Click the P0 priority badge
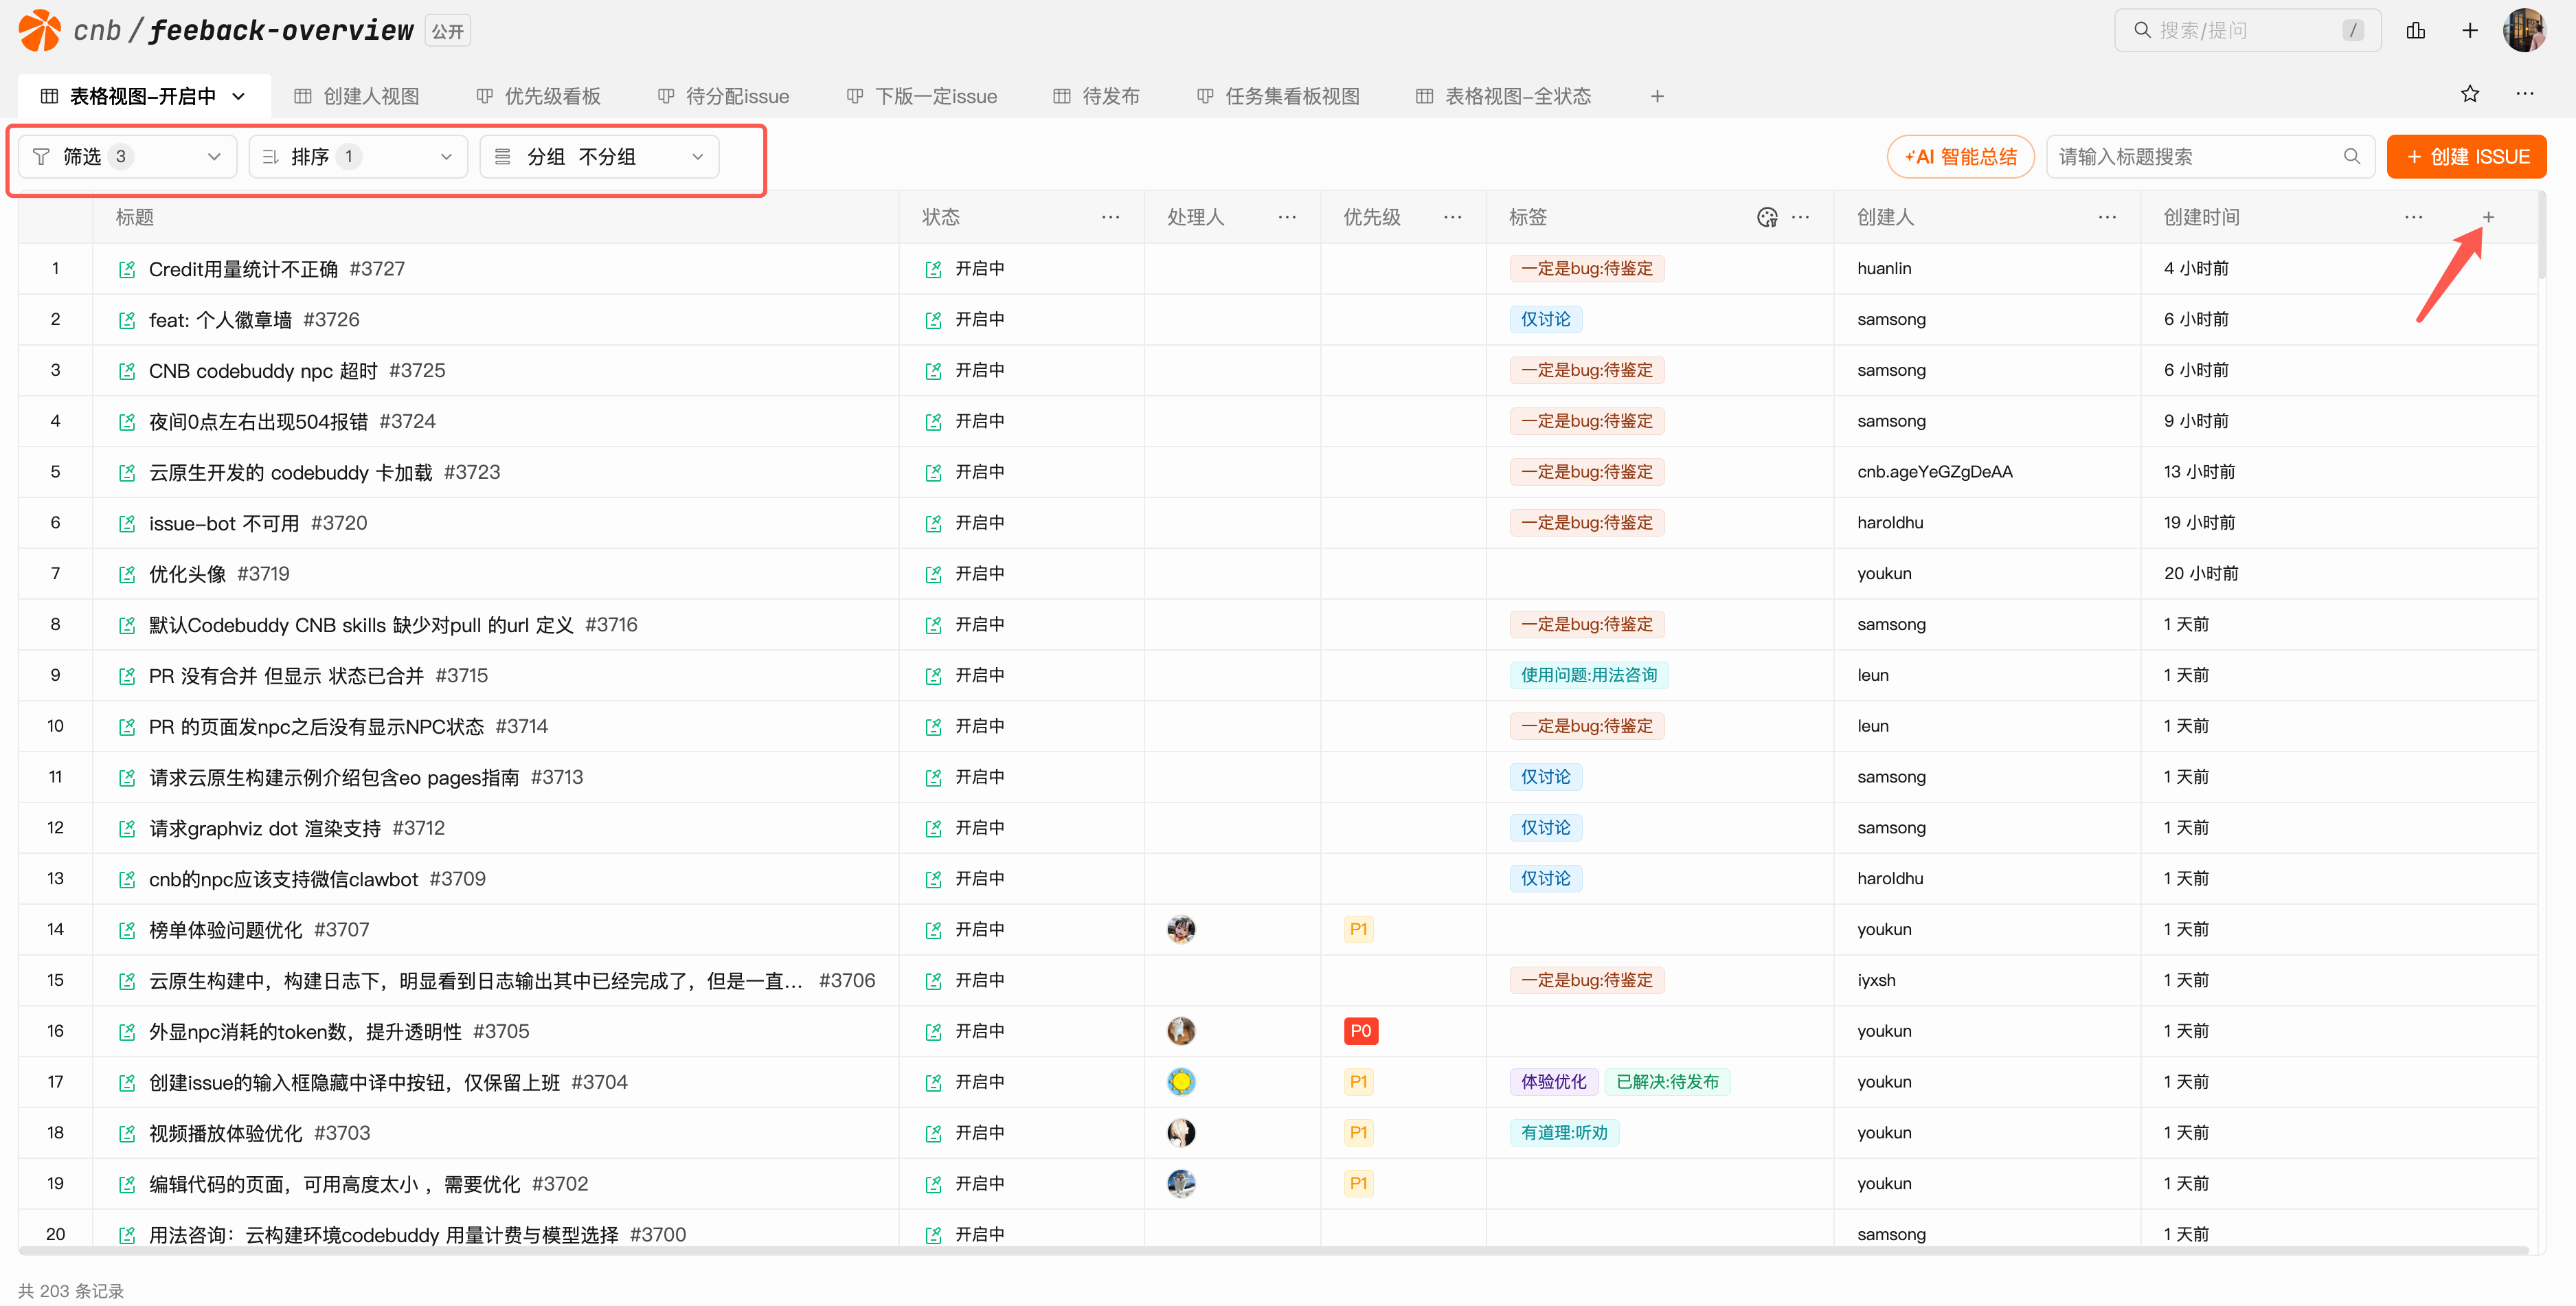The image size is (2576, 1306). [1360, 1031]
